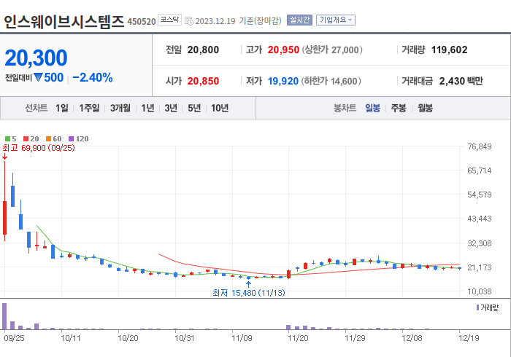The width and height of the screenshot is (511, 357).
Task: Click the 최저 15,480 (11/13) low marker
Action: tap(249, 293)
